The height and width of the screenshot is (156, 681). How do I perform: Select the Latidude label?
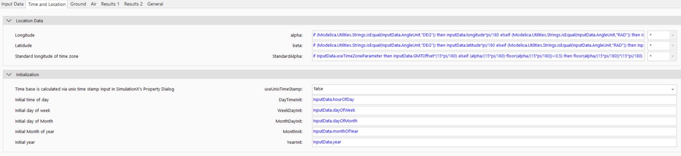coord(23,46)
